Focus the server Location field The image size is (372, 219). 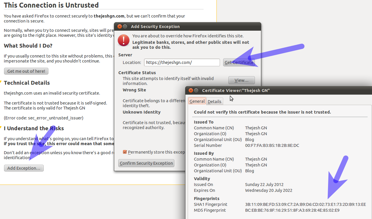tap(182, 62)
